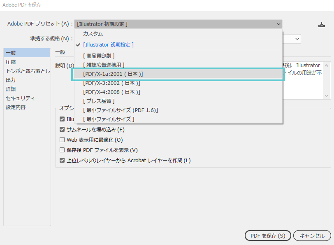The height and width of the screenshot is (245, 334).
Task: Collapse the Adobe PDF プリセット dropdown arrow
Action: tap(279, 24)
